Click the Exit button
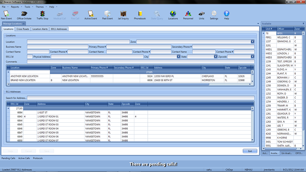306x172 pixels. [x=250, y=151]
